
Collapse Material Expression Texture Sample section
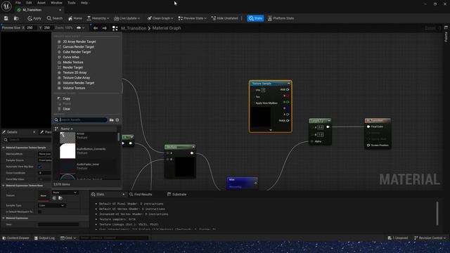tap(4, 148)
